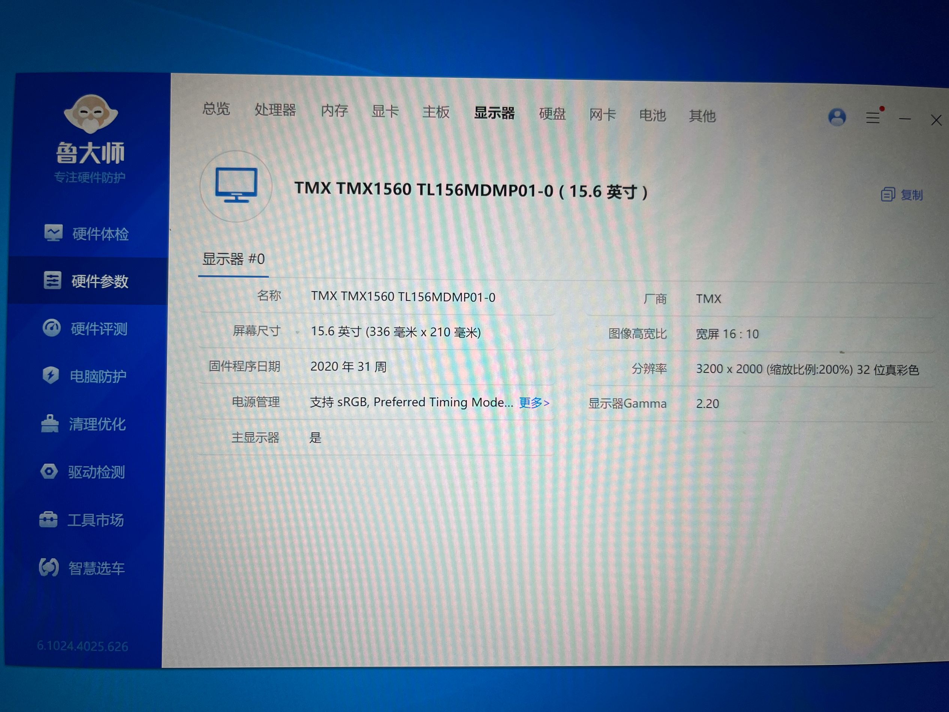Open 电脑防护 shield icon

51,375
